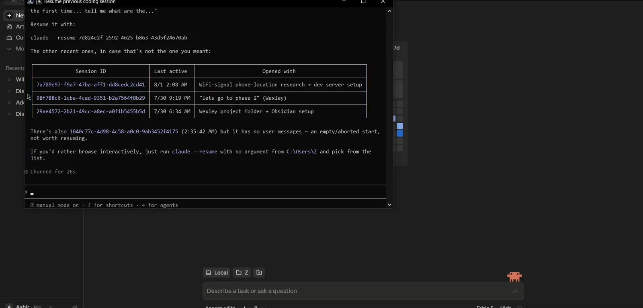Viewport: 643px width, 308px height.
Task: Click the terminal prompt input line
Action: (205, 192)
